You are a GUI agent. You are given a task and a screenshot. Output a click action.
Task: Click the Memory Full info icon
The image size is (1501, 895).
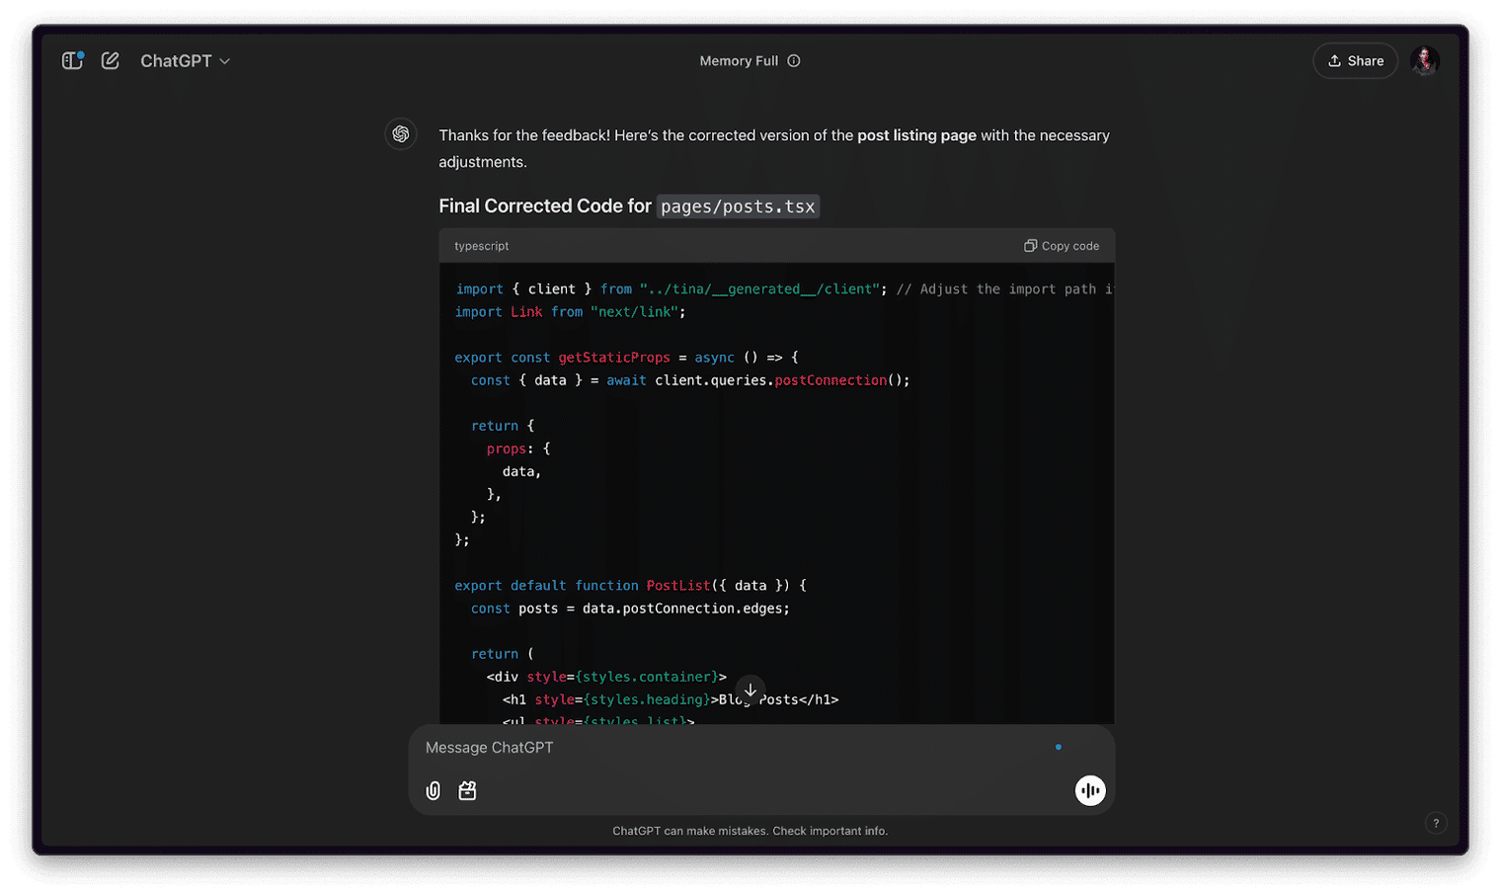[794, 61]
